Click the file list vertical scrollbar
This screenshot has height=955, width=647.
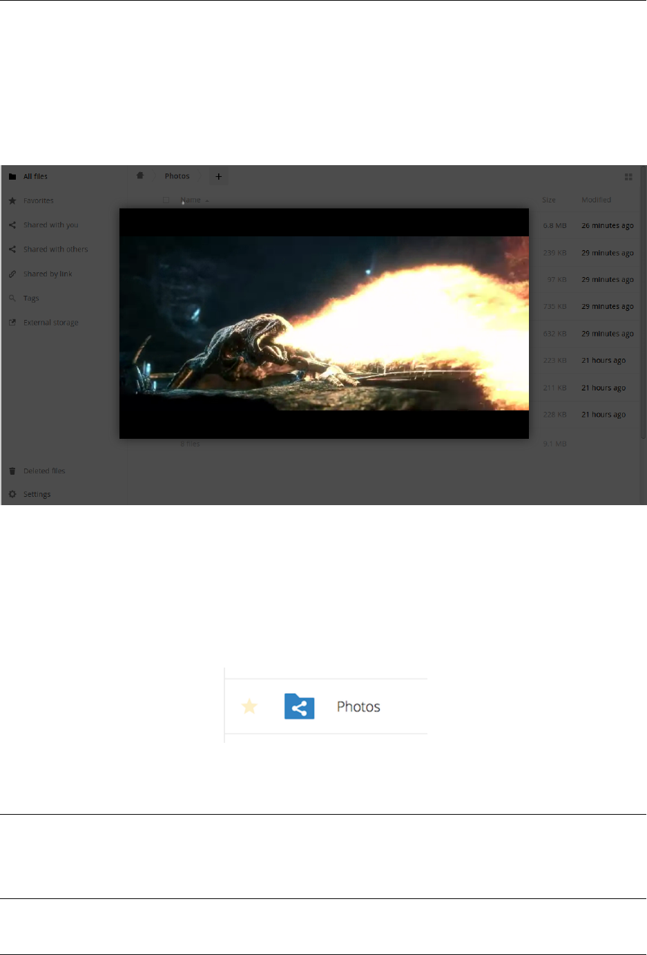coord(644,304)
